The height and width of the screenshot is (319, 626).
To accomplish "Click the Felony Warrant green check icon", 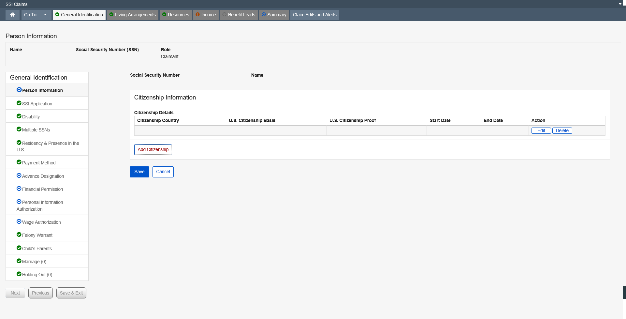I will pos(19,235).
